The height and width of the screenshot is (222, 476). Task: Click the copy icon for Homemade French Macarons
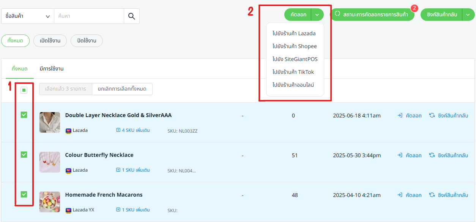tap(400, 195)
